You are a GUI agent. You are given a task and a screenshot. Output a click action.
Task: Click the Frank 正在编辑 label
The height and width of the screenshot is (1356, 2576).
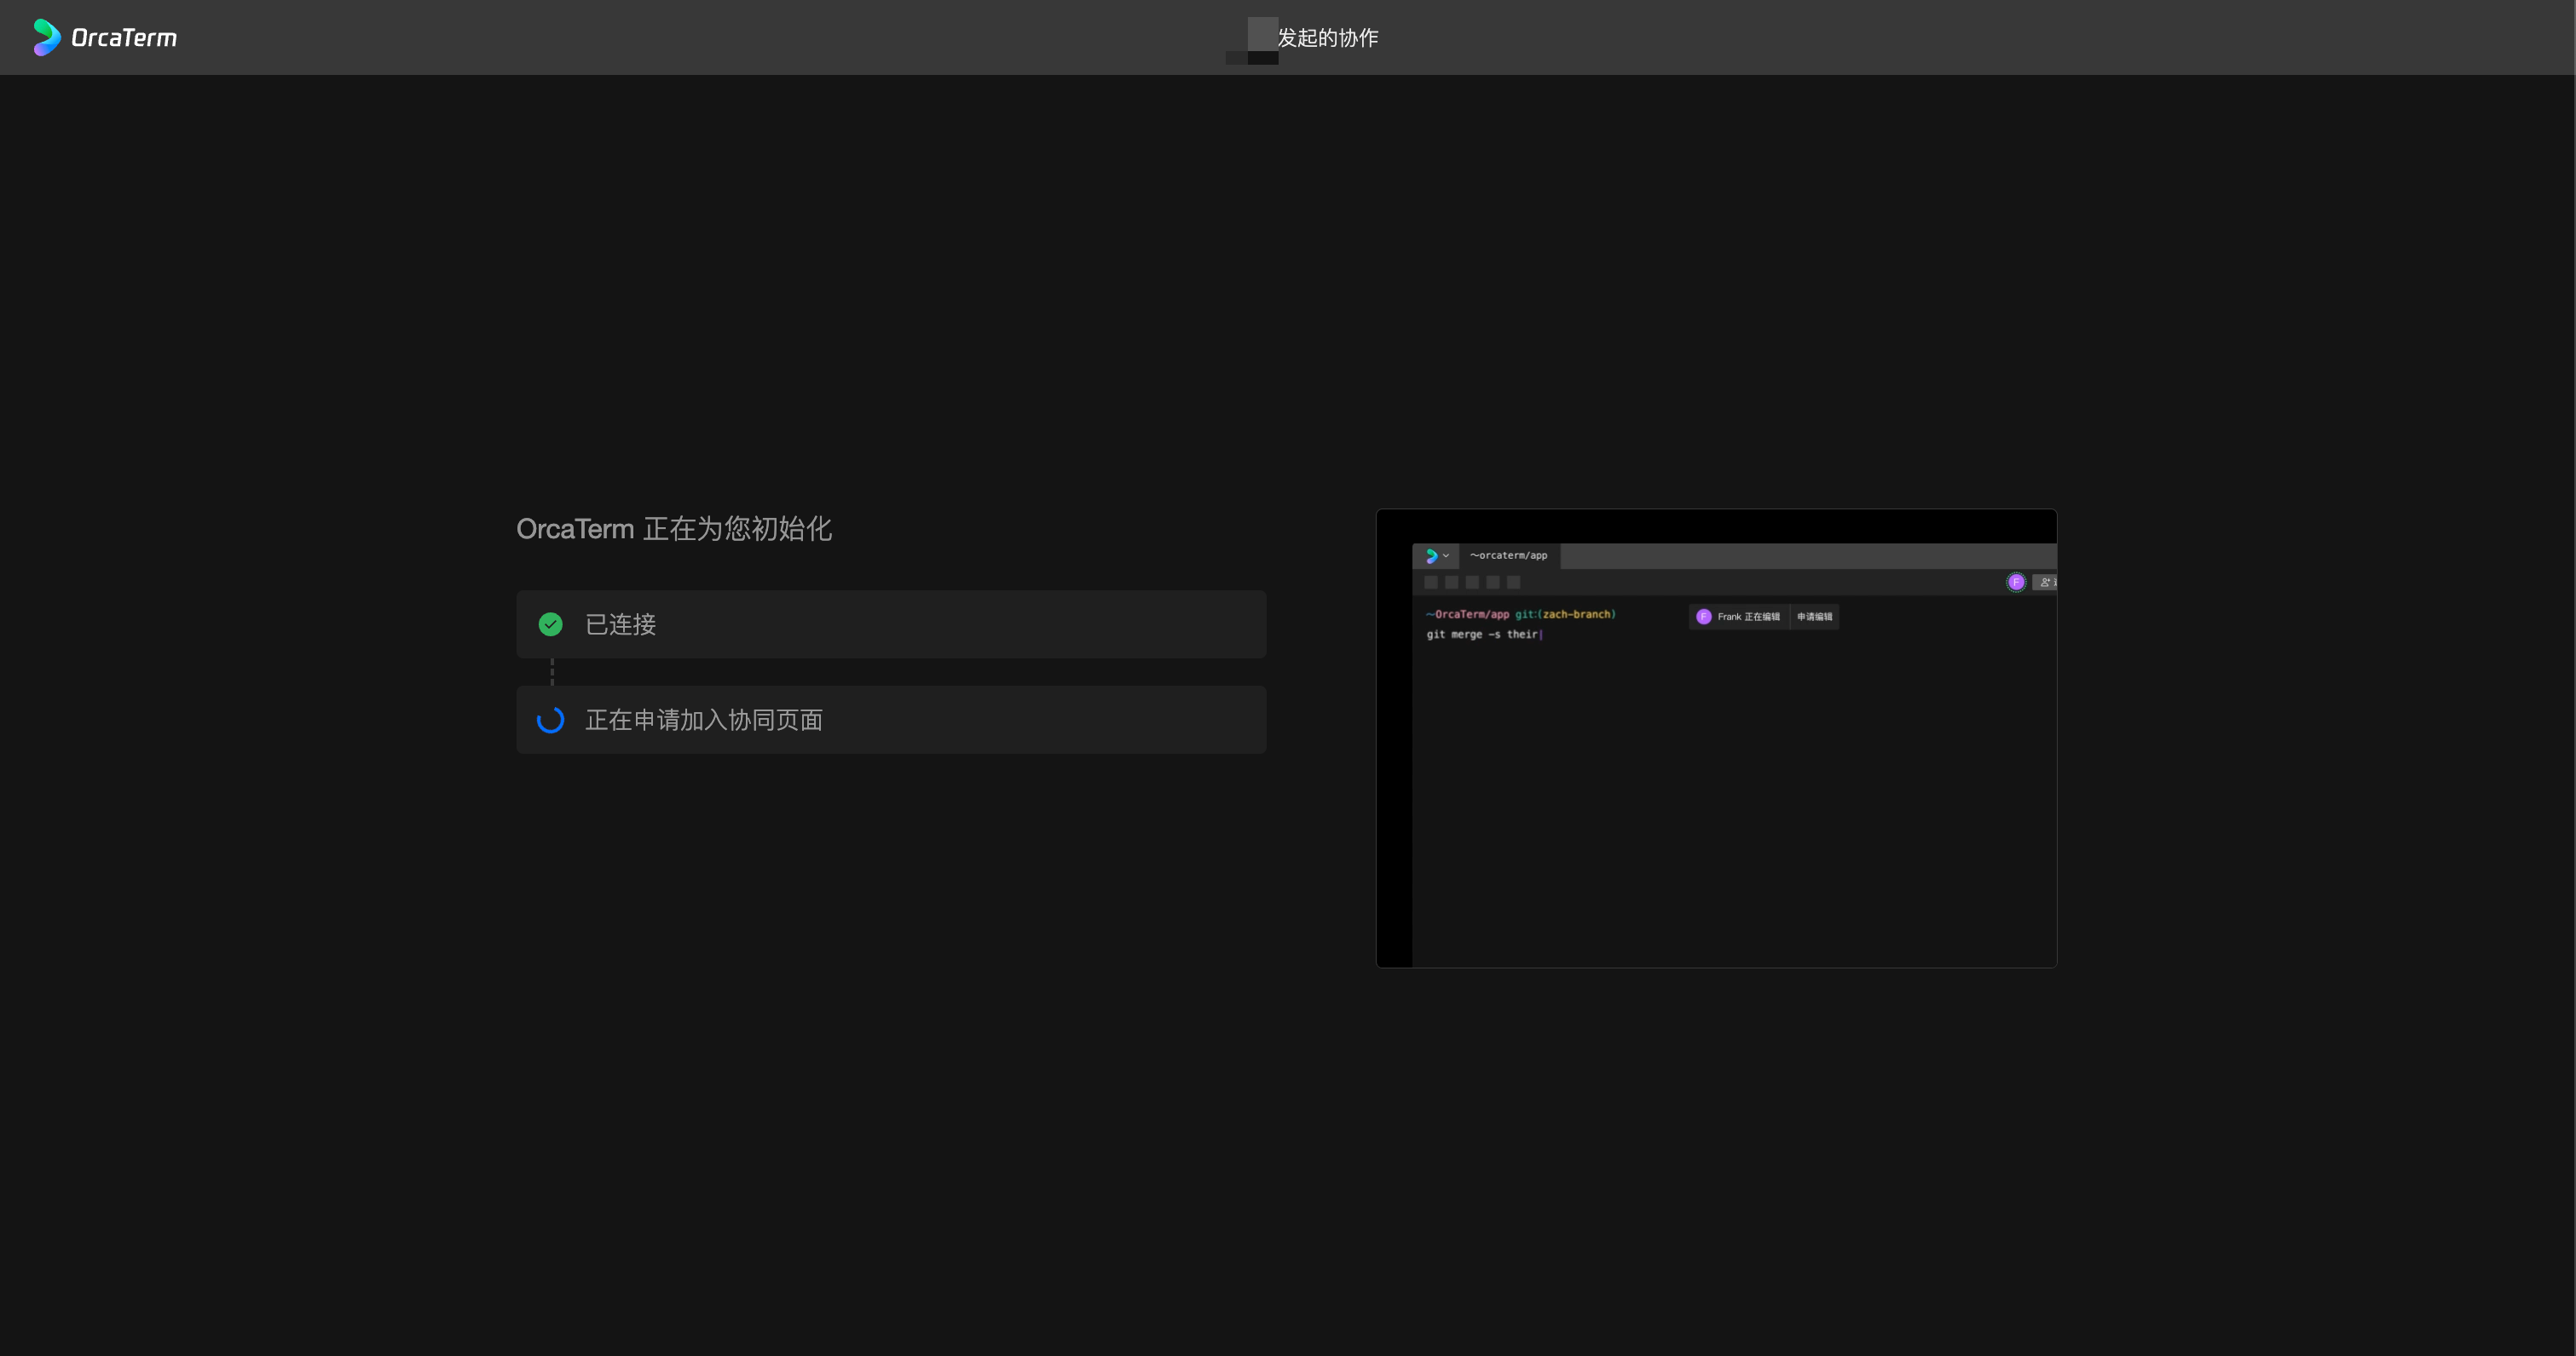point(1748,617)
